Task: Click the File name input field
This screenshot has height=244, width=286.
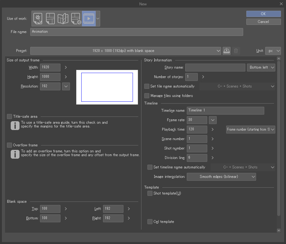Action: point(136,32)
